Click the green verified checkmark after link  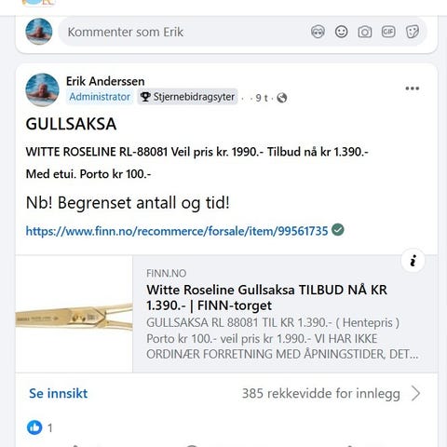point(338,230)
